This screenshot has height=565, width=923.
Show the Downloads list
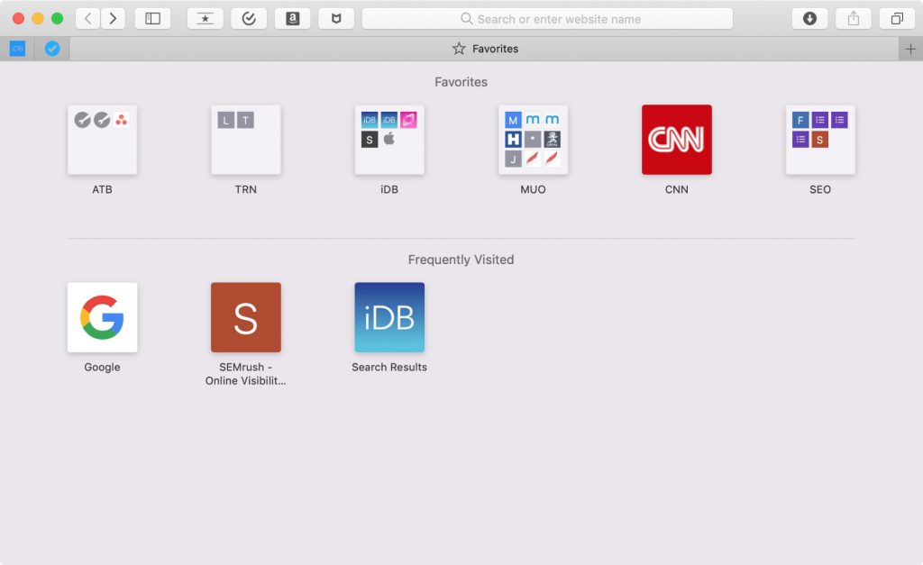[809, 18]
